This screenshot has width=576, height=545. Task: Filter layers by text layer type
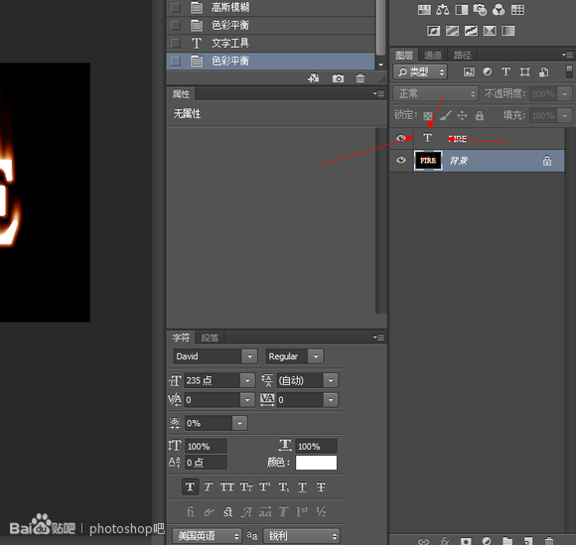505,72
